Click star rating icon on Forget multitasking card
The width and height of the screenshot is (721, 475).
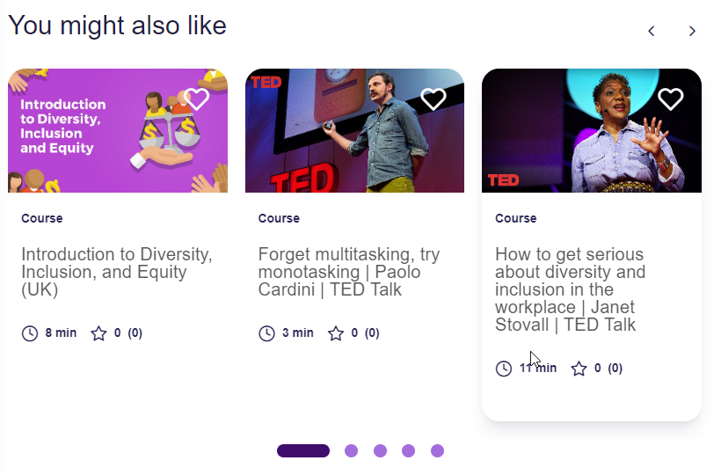coord(336,333)
